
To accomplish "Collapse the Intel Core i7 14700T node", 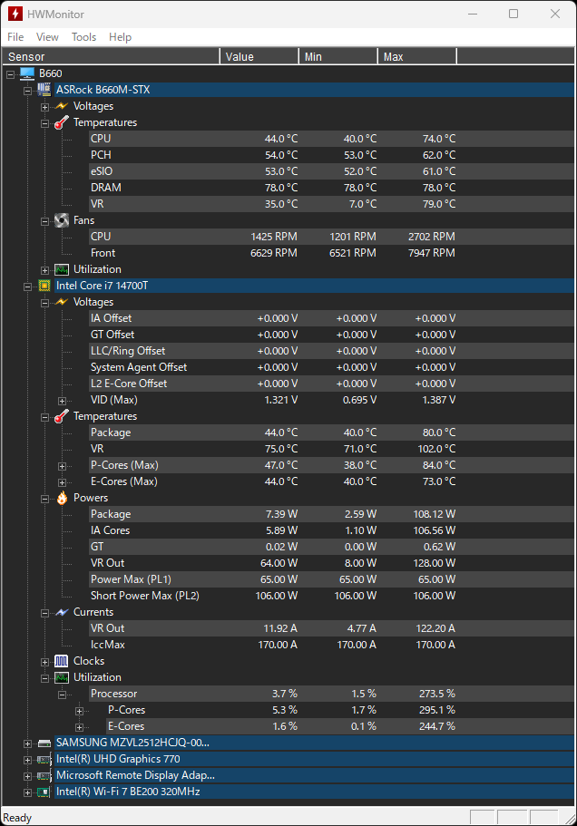I will point(27,287).
